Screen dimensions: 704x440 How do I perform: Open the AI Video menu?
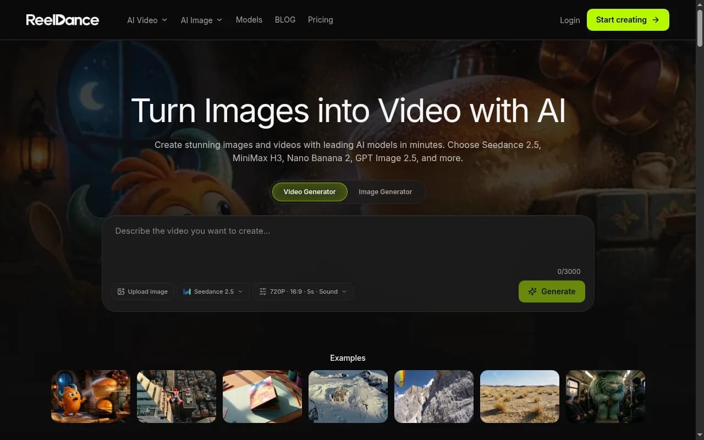(147, 20)
